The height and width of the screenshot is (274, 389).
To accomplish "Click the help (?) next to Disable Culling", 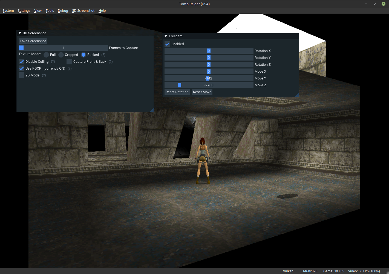I will (x=53, y=62).
